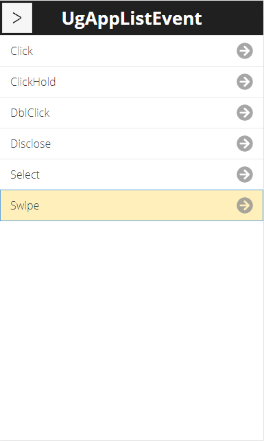This screenshot has height=441, width=264.
Task: Click the middle of the highlighted Swipe row
Action: tap(132, 205)
